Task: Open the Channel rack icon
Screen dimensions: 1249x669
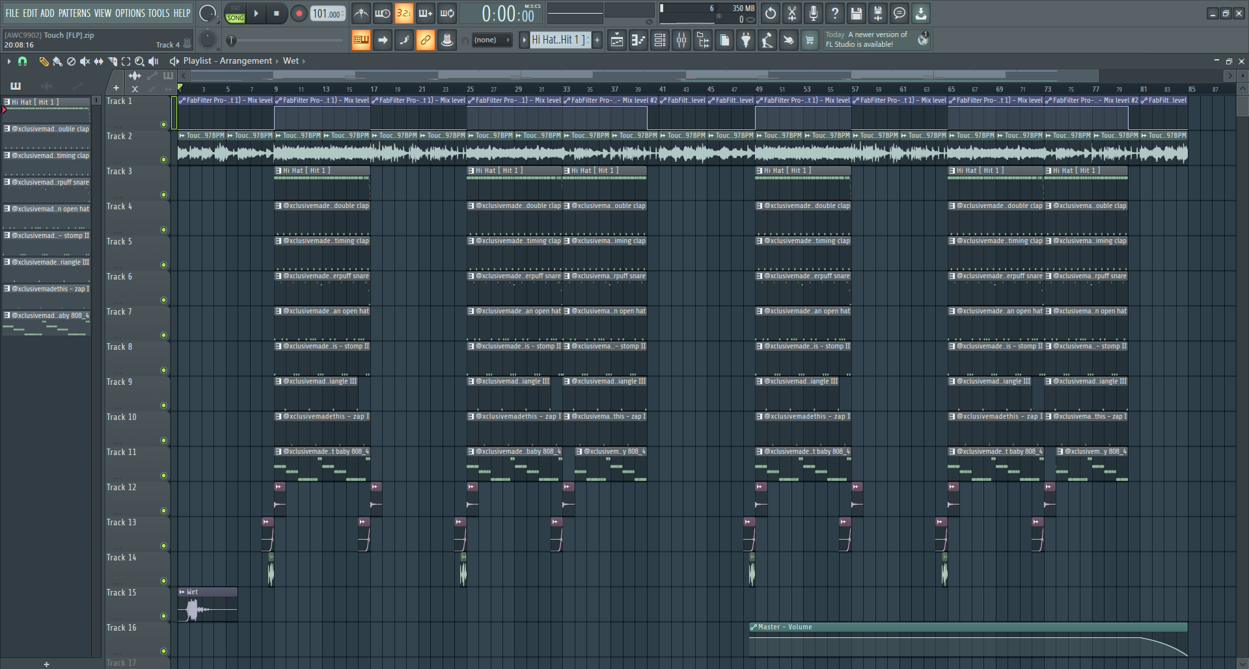Action: (x=660, y=40)
